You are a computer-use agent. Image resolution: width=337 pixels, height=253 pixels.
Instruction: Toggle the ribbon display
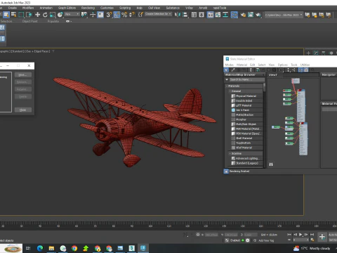click(211, 15)
